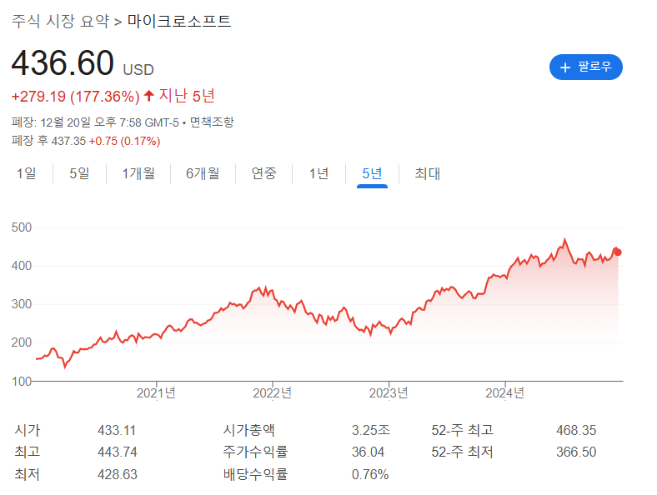Click the 500 y-axis label
Viewport: 657px width, 495px height.
pos(22,227)
